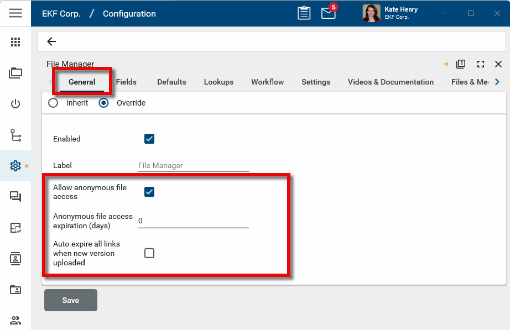Viewport: 510px width, 330px height.
Task: Switch to the Workflow tab
Action: (267, 82)
